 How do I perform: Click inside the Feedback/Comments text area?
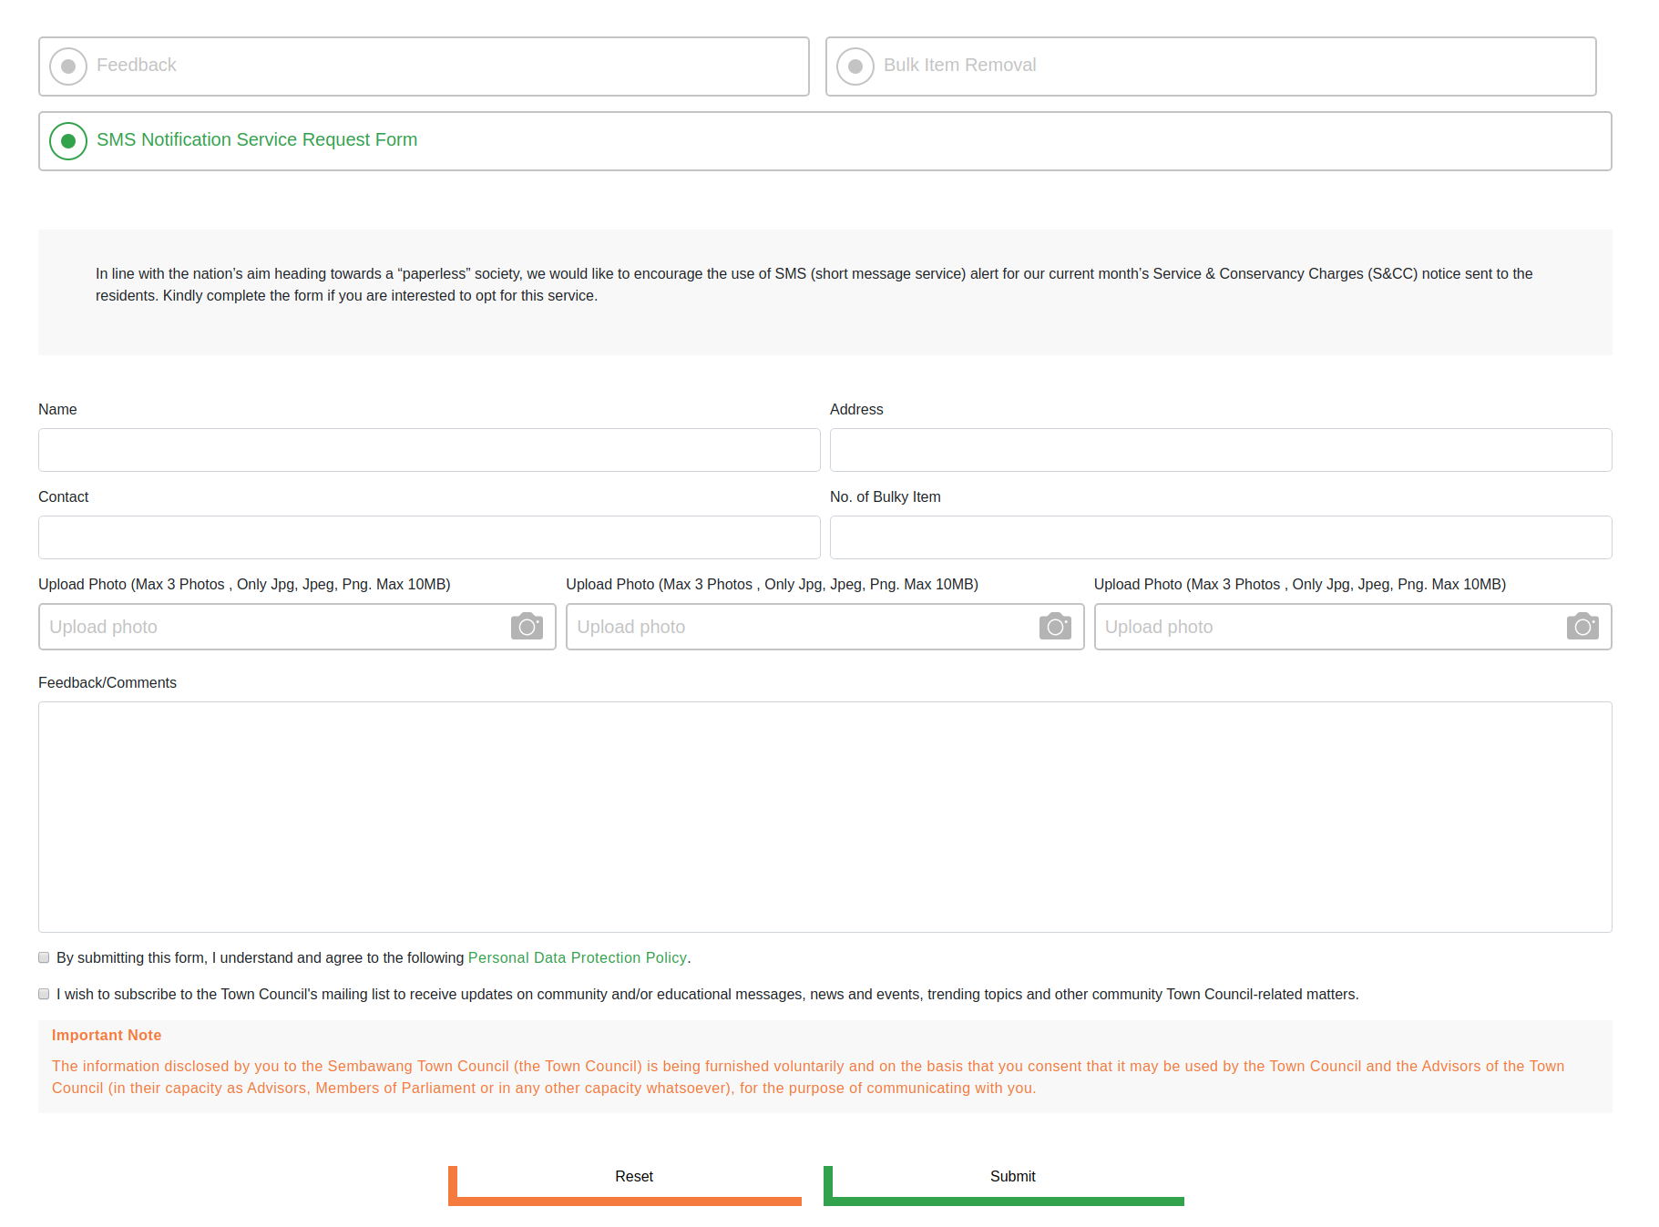click(x=824, y=816)
